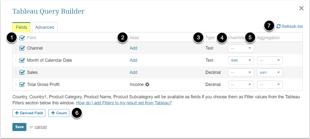Close the Tableau Query Builder dialog
The height and width of the screenshot is (139, 310).
click(x=301, y=8)
